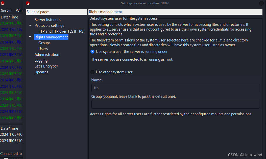Click the FileZilla Server icon in main window
The height and width of the screenshot is (159, 266).
(3, 4)
